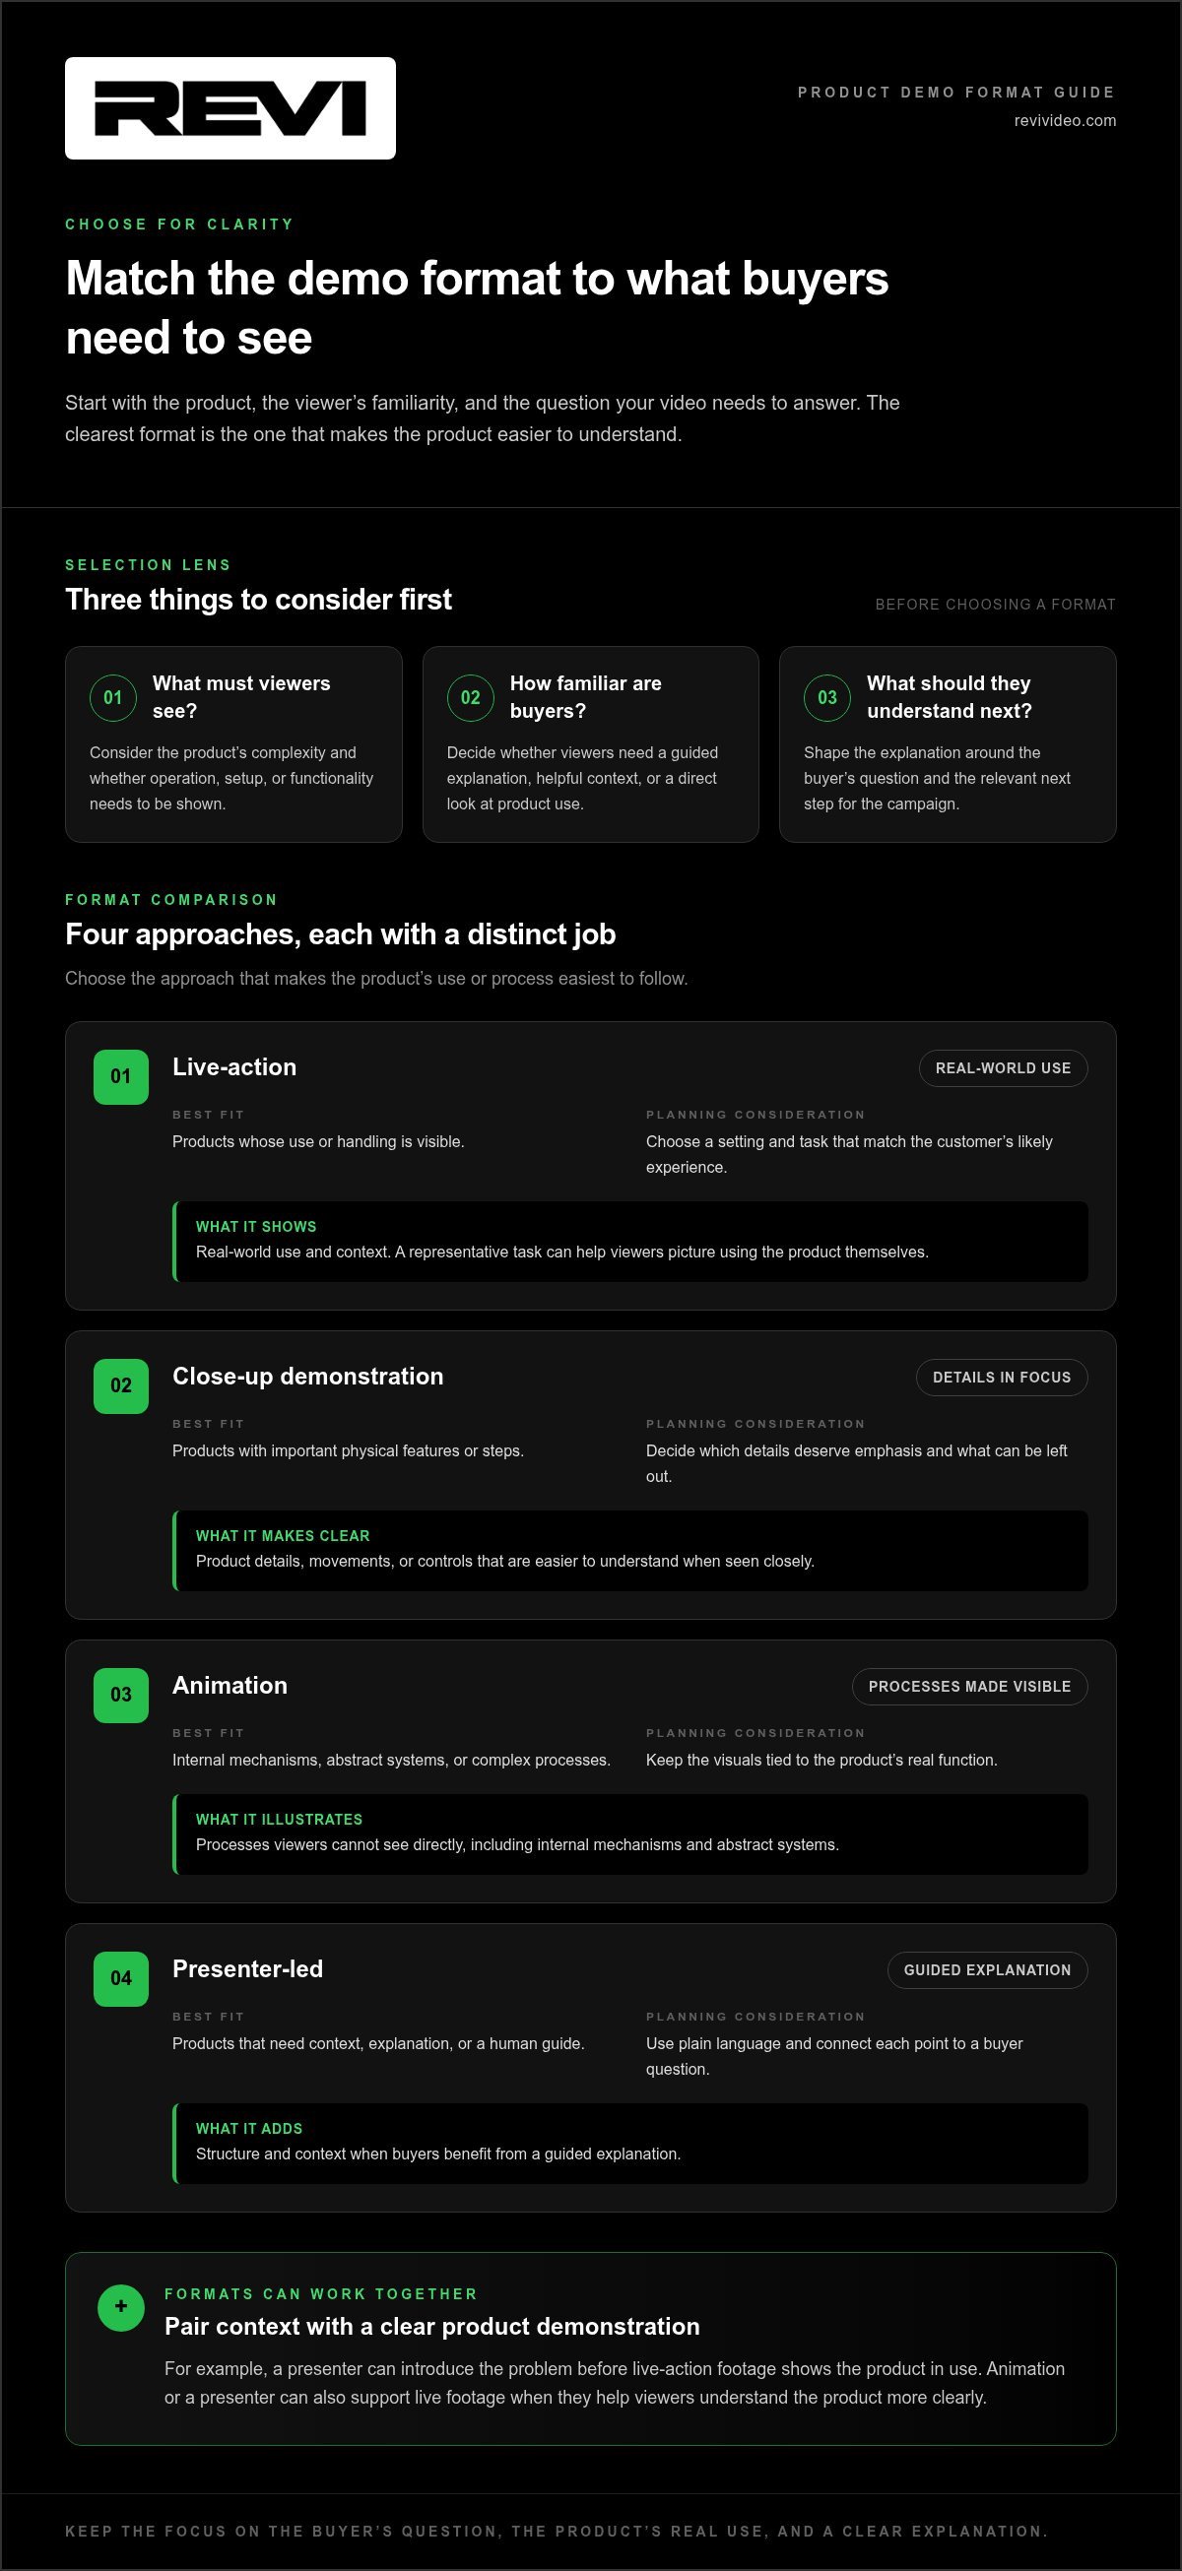Click the DETAILS IN FOCUS tag
1182x2571 pixels.
pyautogui.click(x=1003, y=1378)
